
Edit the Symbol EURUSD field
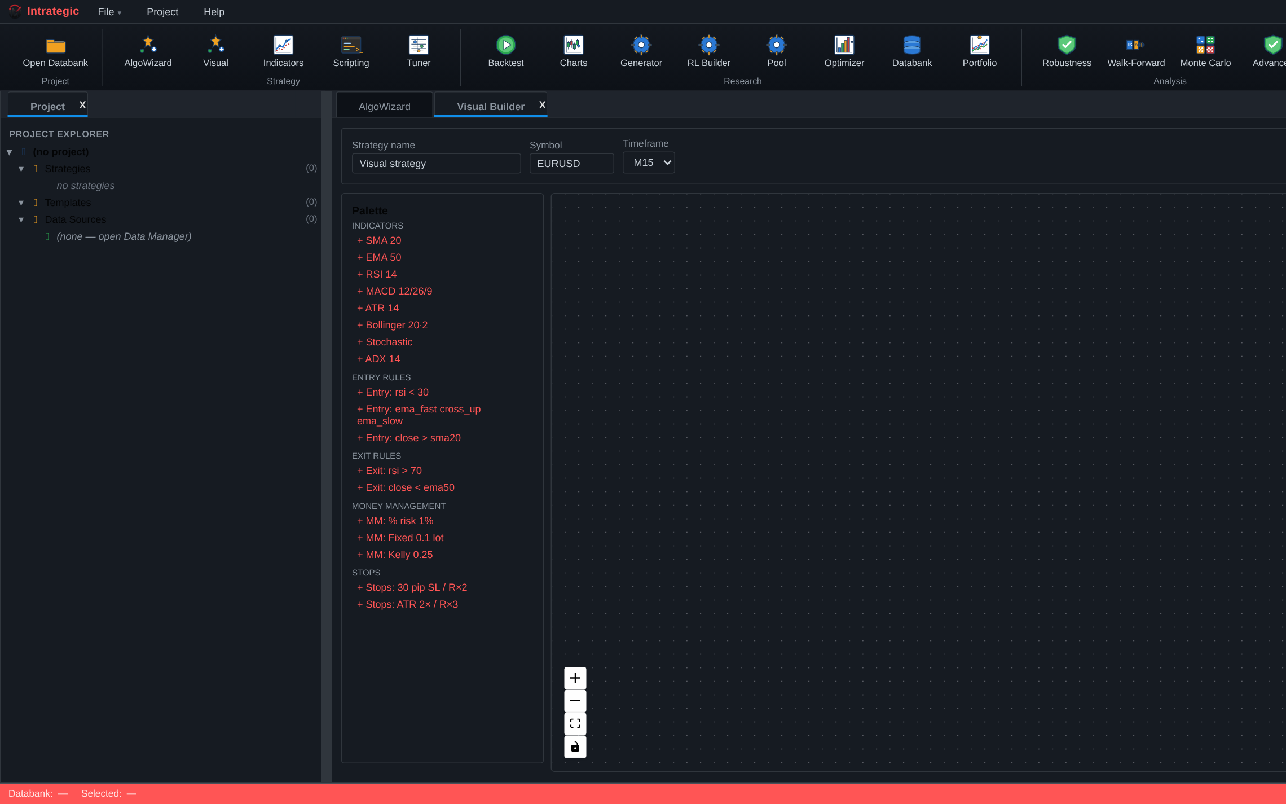click(571, 164)
